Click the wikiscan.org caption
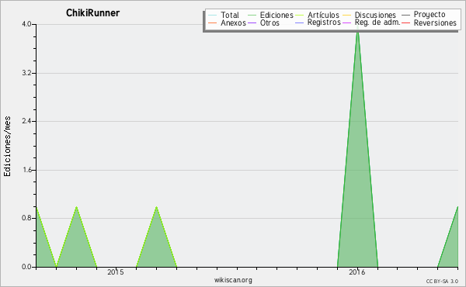The width and height of the screenshot is (466, 287). click(x=233, y=280)
